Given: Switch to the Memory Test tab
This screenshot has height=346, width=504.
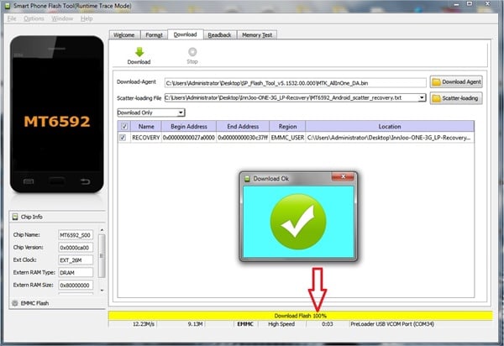Looking at the screenshot, I should pyautogui.click(x=257, y=34).
